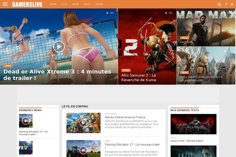Play the Dead or Alive Xtreme 3 trailer
This screenshot has height=157, width=236.
coord(59,47)
